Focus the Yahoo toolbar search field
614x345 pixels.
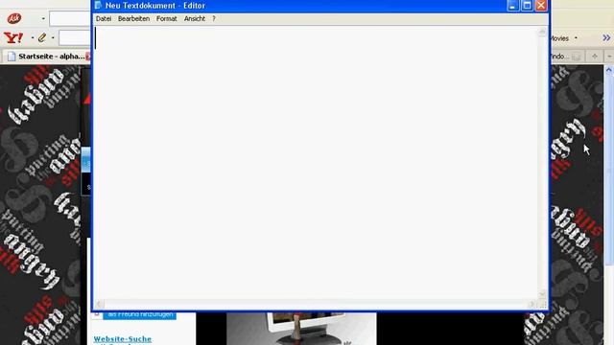pyautogui.click(x=75, y=38)
